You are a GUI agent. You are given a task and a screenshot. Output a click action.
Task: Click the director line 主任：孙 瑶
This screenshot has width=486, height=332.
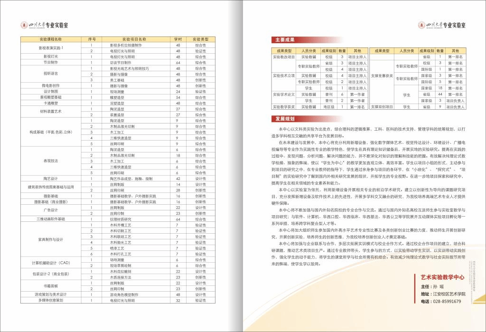[x=432, y=287]
